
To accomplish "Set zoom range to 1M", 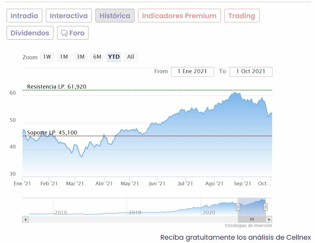I will (x=64, y=57).
